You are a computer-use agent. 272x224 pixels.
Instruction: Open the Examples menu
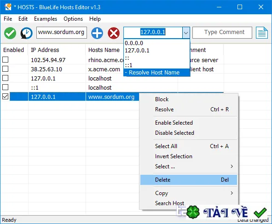46,19
